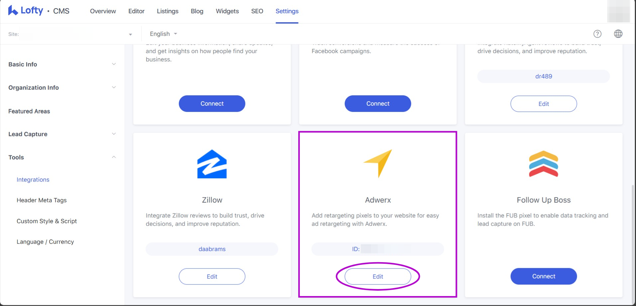Click the Adwerx arrow logo
Screen dimensions: 636x306
point(378,163)
